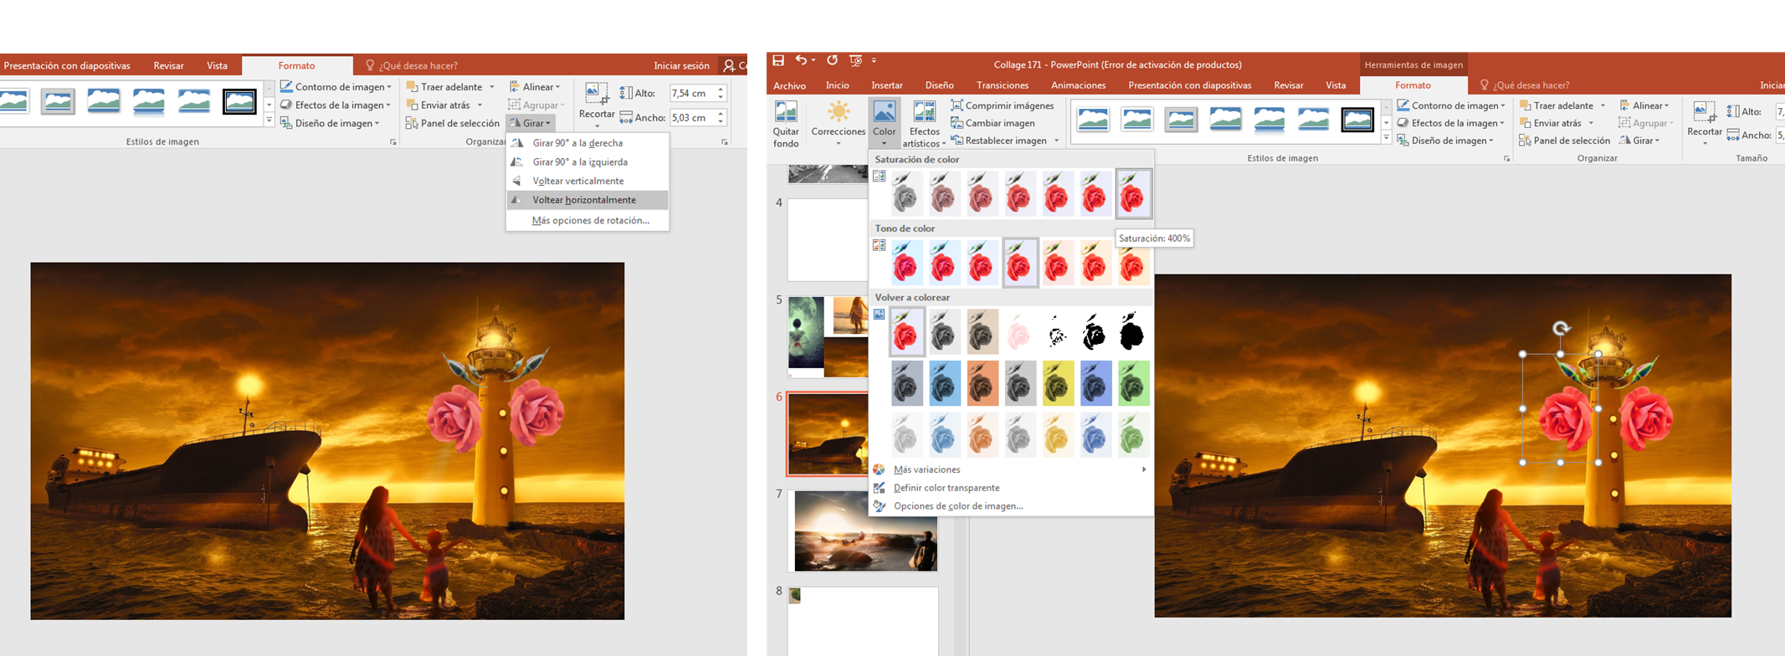The width and height of the screenshot is (1785, 656).
Task: Open Contorno de imagen in left window
Action: click(336, 86)
